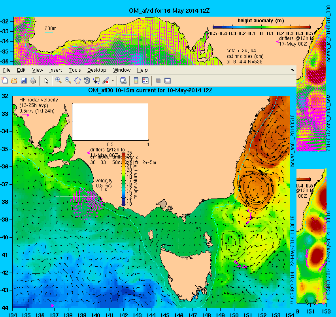Image resolution: width=336 pixels, height=317 pixels.
Task: Click the white inset axes box
Action: (x=110, y=122)
